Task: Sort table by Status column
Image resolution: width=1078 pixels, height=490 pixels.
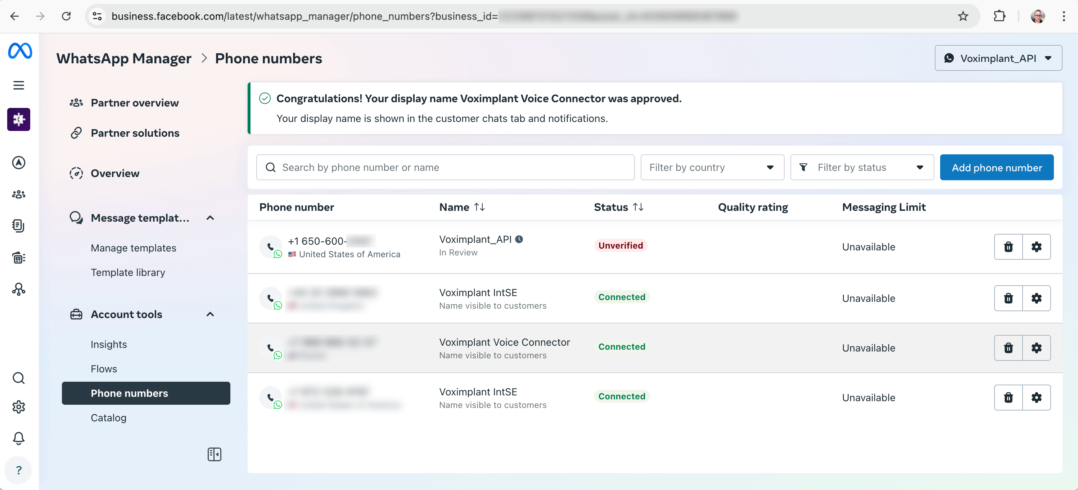Action: [638, 207]
